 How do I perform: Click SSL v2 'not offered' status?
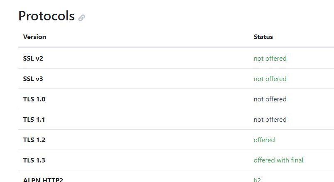[270, 58]
